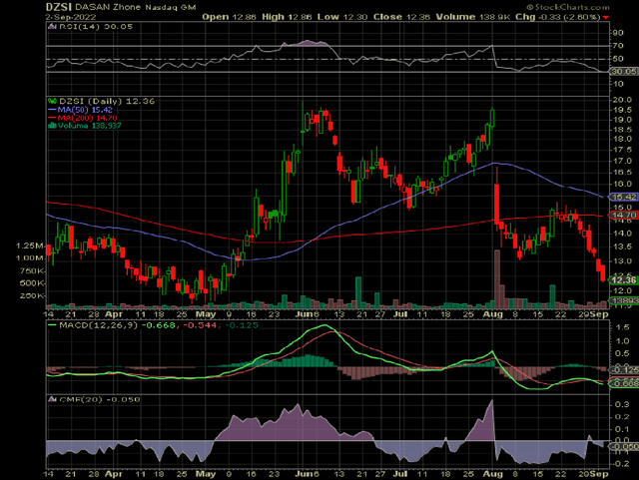Image resolution: width=639 pixels, height=480 pixels.
Task: Click the RSI(14) 30.05 indicator label
Action: click(x=96, y=27)
